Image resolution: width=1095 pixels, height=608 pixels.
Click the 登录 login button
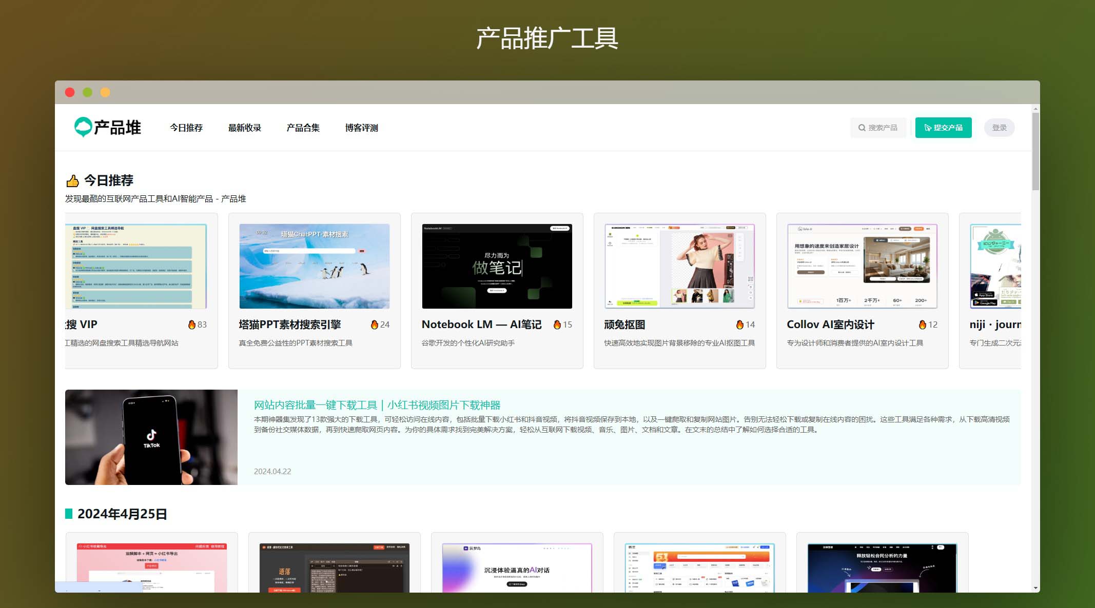click(999, 128)
